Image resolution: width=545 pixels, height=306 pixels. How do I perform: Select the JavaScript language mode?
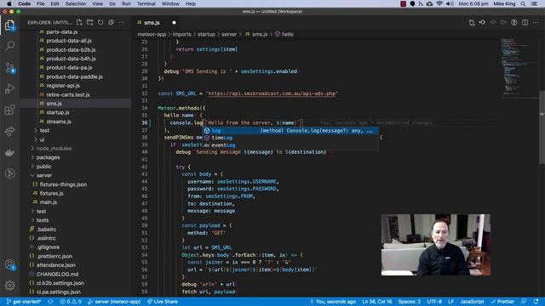[472, 302]
